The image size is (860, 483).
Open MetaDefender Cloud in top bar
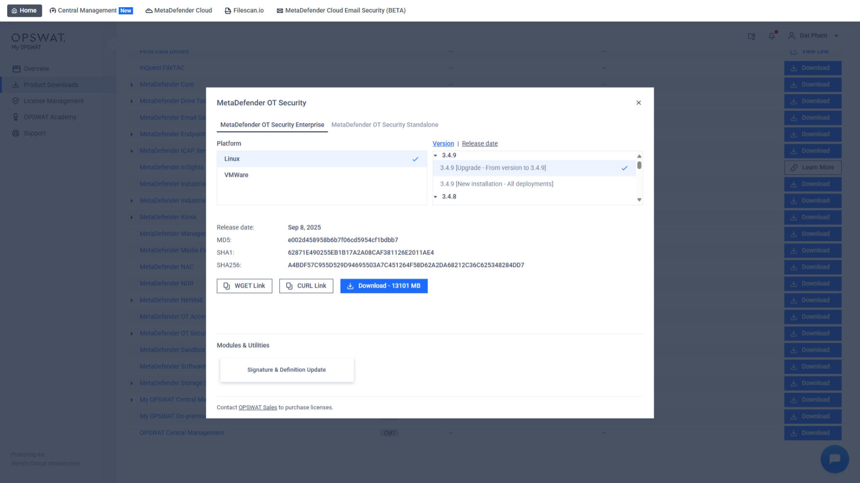coord(178,11)
